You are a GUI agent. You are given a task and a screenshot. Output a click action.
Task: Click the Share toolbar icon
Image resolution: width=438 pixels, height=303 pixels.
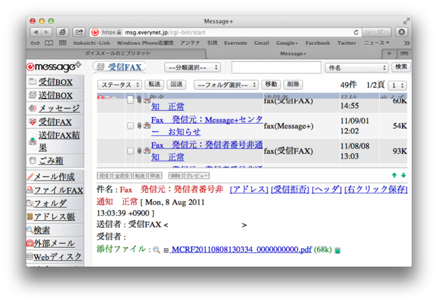click(79, 32)
